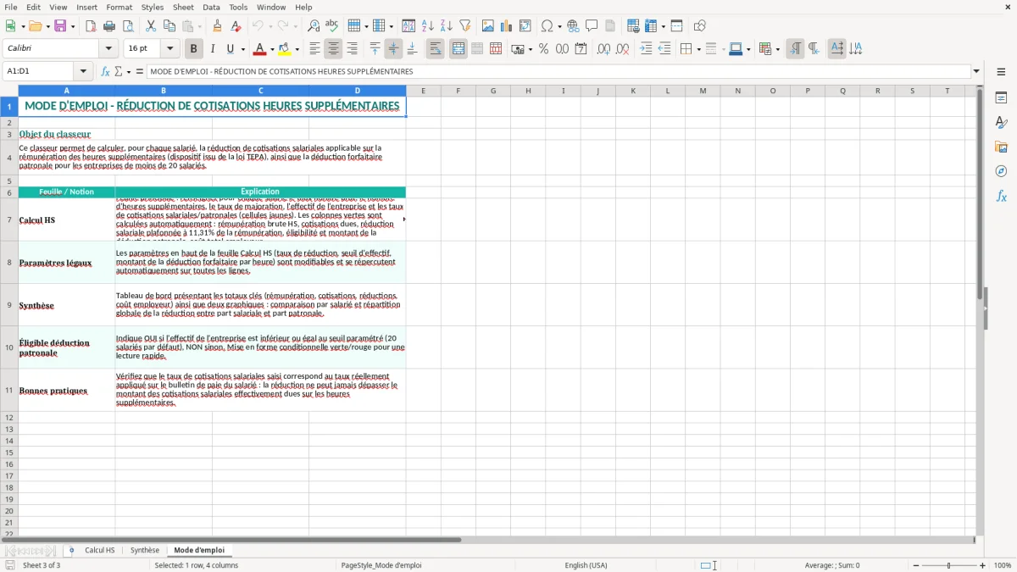Image resolution: width=1017 pixels, height=572 pixels.
Task: Run the Spelling check icon
Action: coord(331,26)
